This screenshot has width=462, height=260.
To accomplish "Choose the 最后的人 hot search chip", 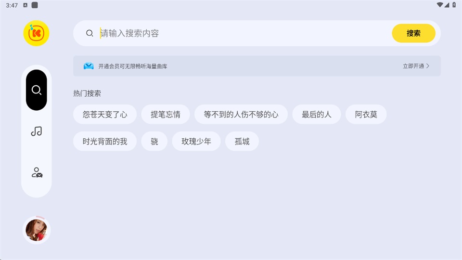I will [x=317, y=115].
